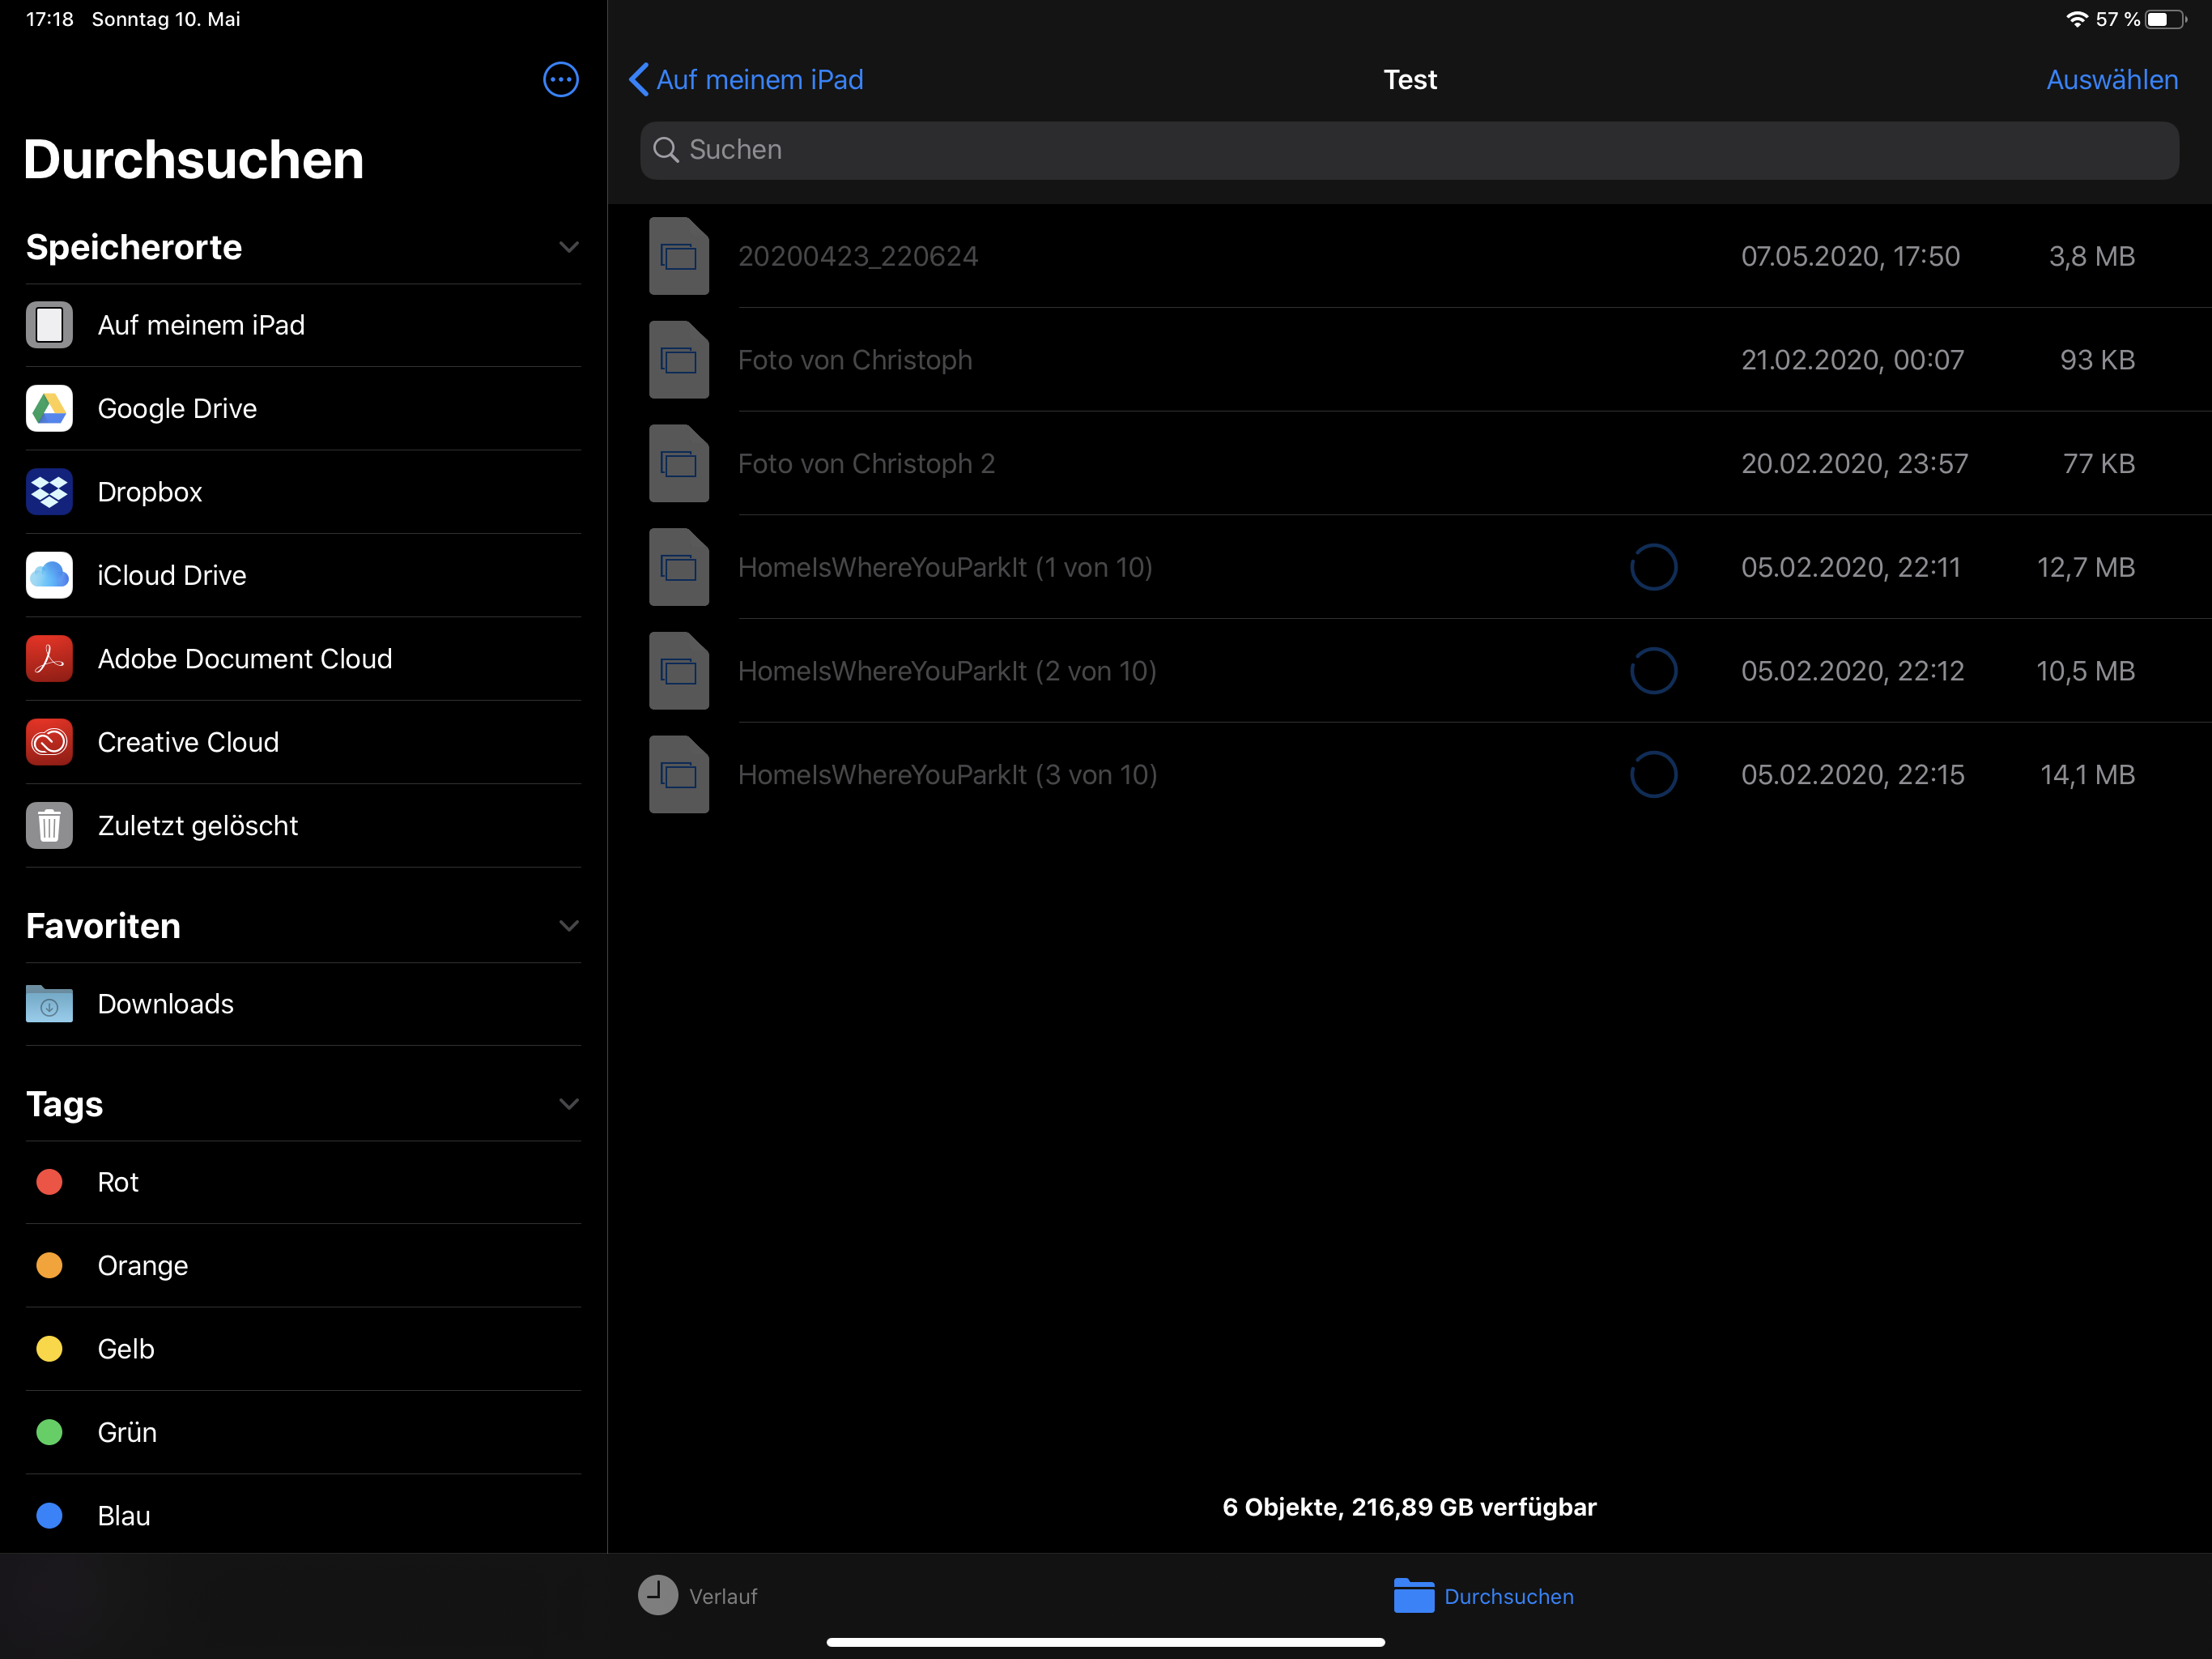The width and height of the screenshot is (2212, 1659).
Task: Go back to Auf meinem iPad
Action: (x=746, y=80)
